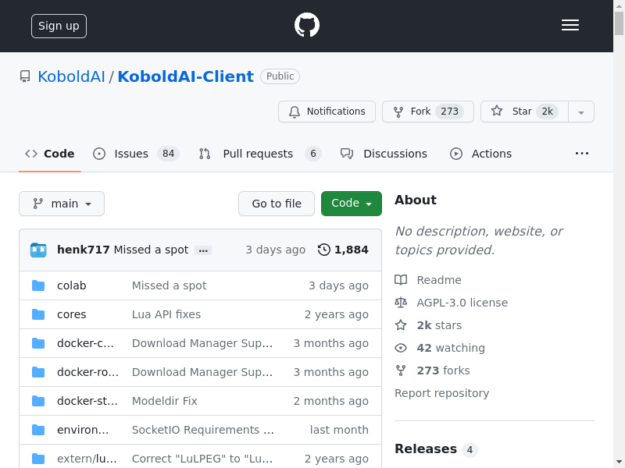Expand the commit message ellipsis
Image resolution: width=625 pixels, height=468 pixels.
(x=203, y=250)
